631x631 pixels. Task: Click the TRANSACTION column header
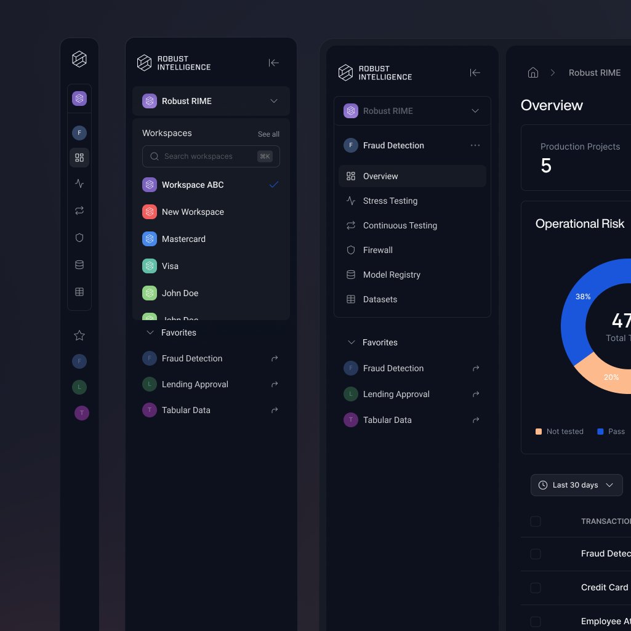(x=606, y=521)
